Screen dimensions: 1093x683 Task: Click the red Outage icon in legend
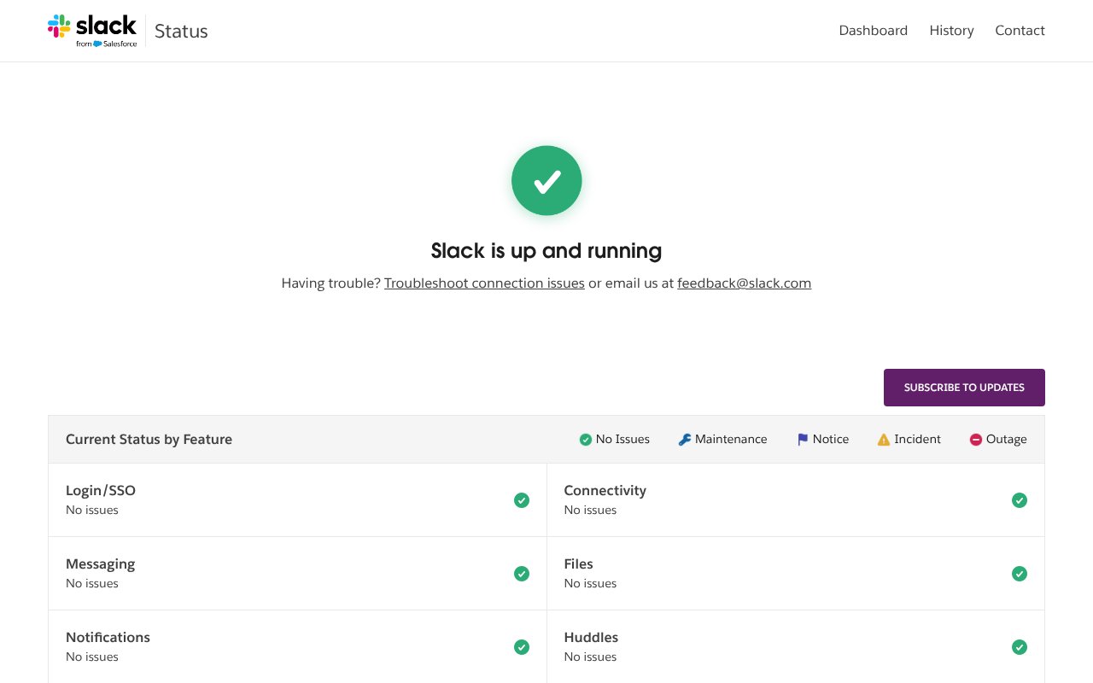click(x=975, y=440)
